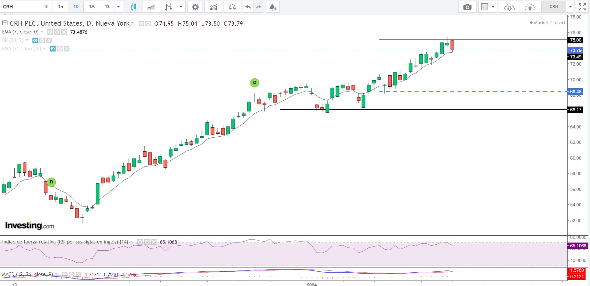Screen dimensions: 590x286
Task: Open settings gear for the RSI indicator
Action: point(147,242)
